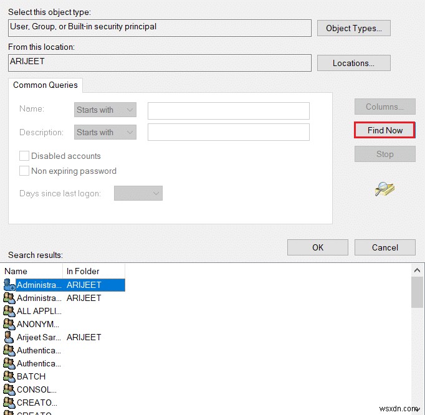Tick the Disabled accounts checkbox
Viewport: 425px width, 415px height.
[x=24, y=156]
